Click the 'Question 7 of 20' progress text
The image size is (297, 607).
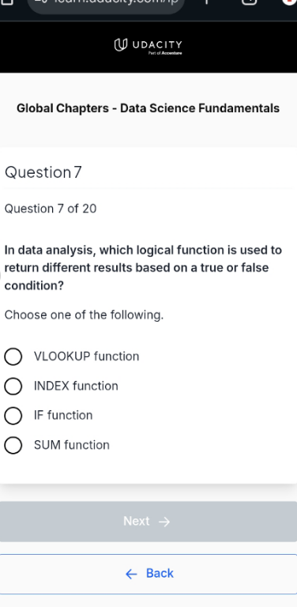(51, 209)
